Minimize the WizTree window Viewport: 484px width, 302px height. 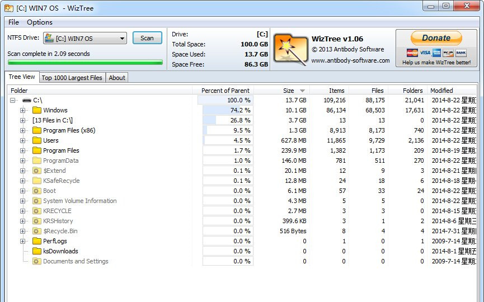pyautogui.click(x=431, y=6)
